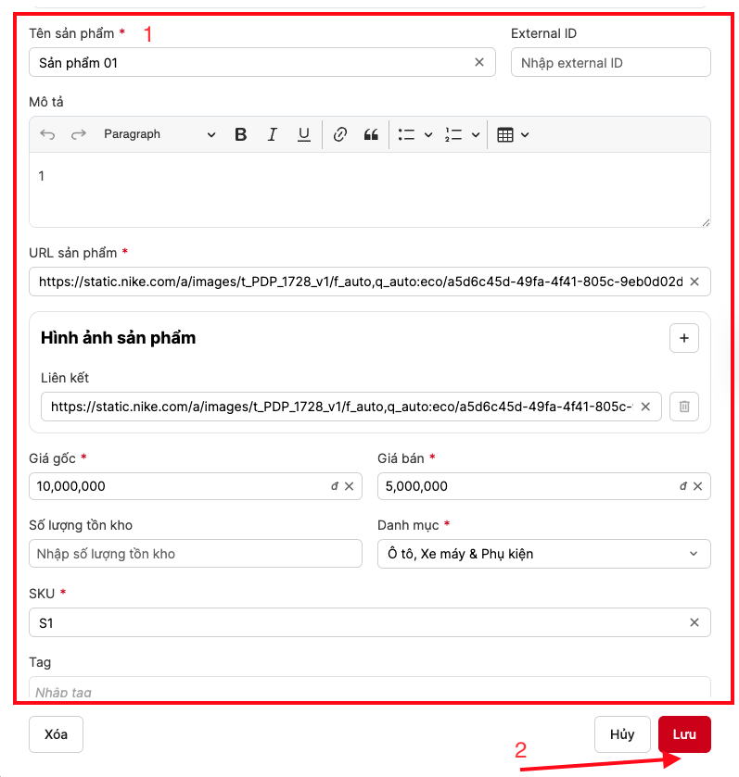Focus the External ID input field
This screenshot has width=739, height=777.
(x=610, y=63)
